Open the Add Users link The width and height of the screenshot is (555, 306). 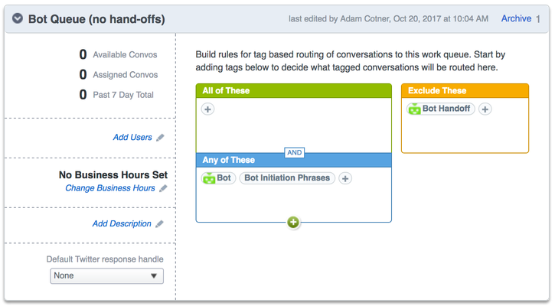[132, 137]
